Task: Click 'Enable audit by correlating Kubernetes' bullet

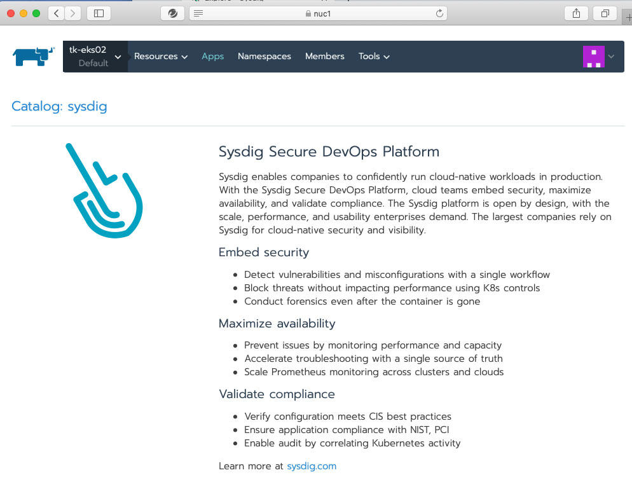Action: [352, 443]
